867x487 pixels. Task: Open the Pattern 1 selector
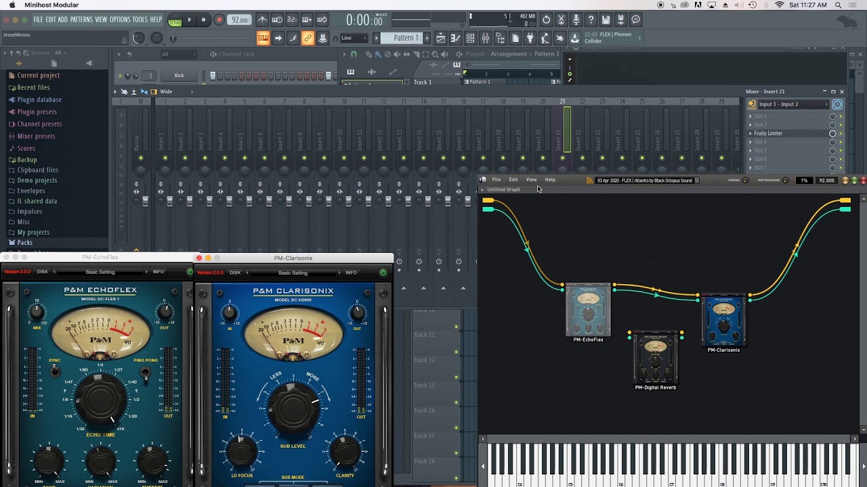pyautogui.click(x=400, y=38)
